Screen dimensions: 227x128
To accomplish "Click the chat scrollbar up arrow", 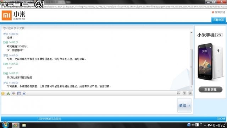I will pyautogui.click(x=191, y=32).
